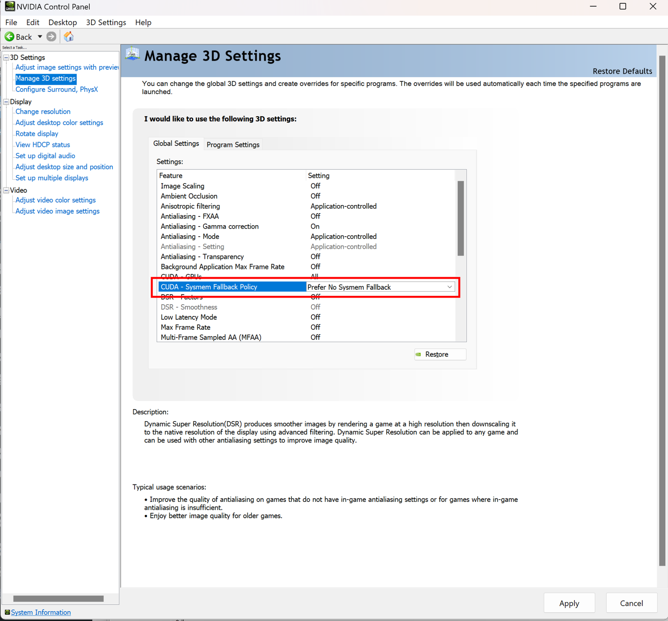Collapse the Video tree section
The width and height of the screenshot is (668, 621).
point(6,190)
